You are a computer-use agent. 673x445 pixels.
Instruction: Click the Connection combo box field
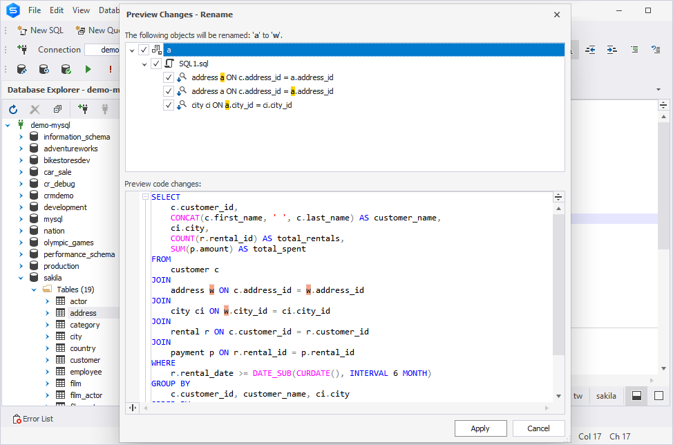point(102,50)
